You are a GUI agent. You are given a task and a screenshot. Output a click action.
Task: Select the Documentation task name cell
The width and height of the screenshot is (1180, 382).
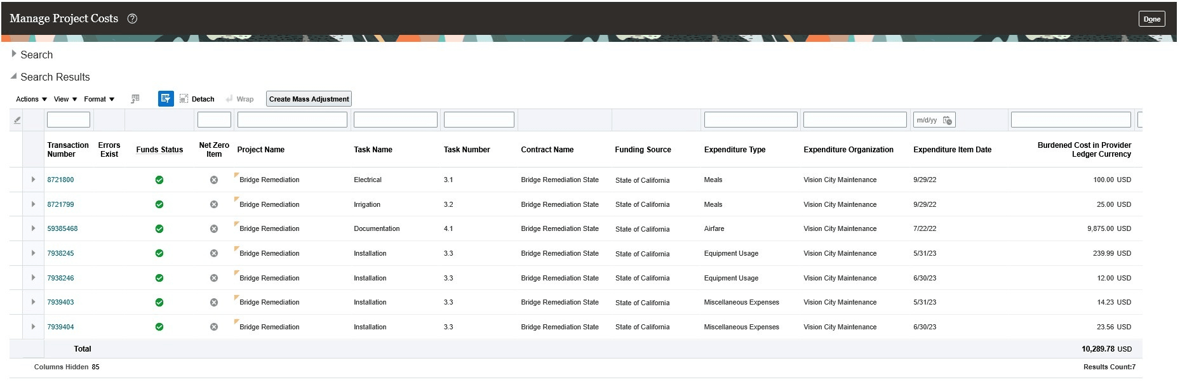[377, 228]
